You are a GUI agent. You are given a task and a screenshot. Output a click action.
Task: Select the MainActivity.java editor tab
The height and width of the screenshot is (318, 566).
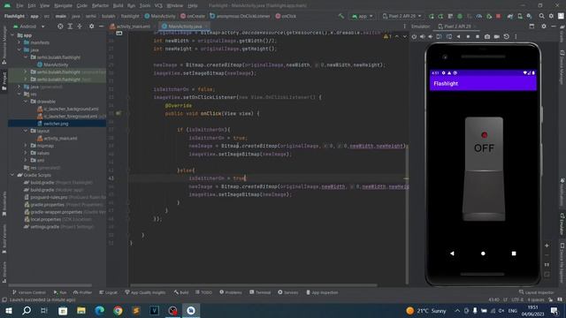tap(184, 26)
